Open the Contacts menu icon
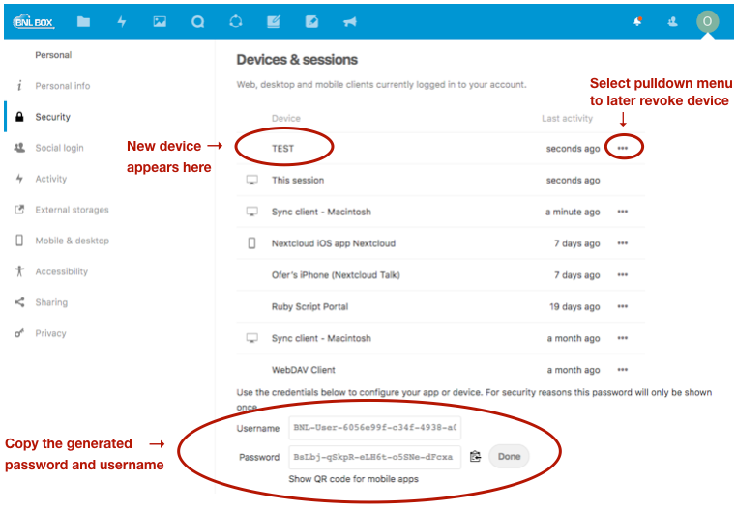 click(672, 21)
